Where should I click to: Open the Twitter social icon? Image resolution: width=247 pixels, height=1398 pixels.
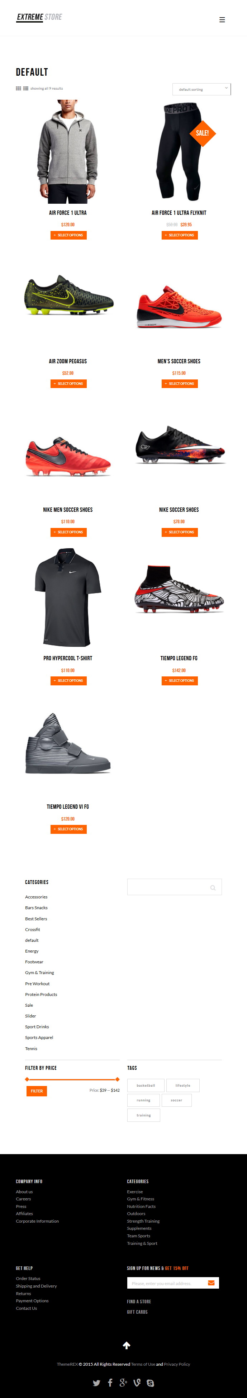tap(97, 1383)
